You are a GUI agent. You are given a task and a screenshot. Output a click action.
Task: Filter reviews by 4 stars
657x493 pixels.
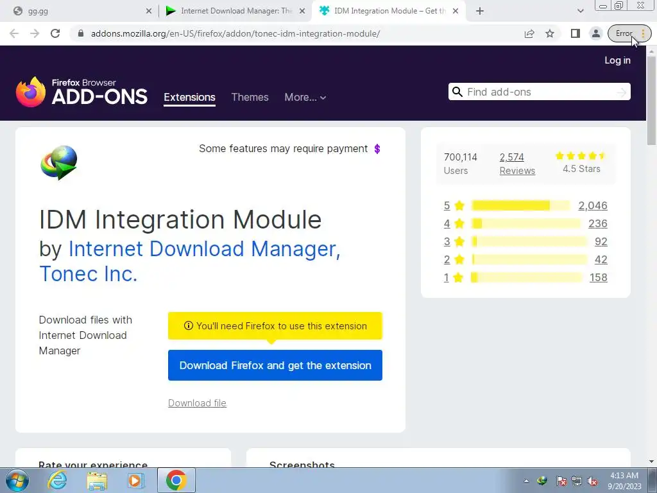[x=454, y=223]
